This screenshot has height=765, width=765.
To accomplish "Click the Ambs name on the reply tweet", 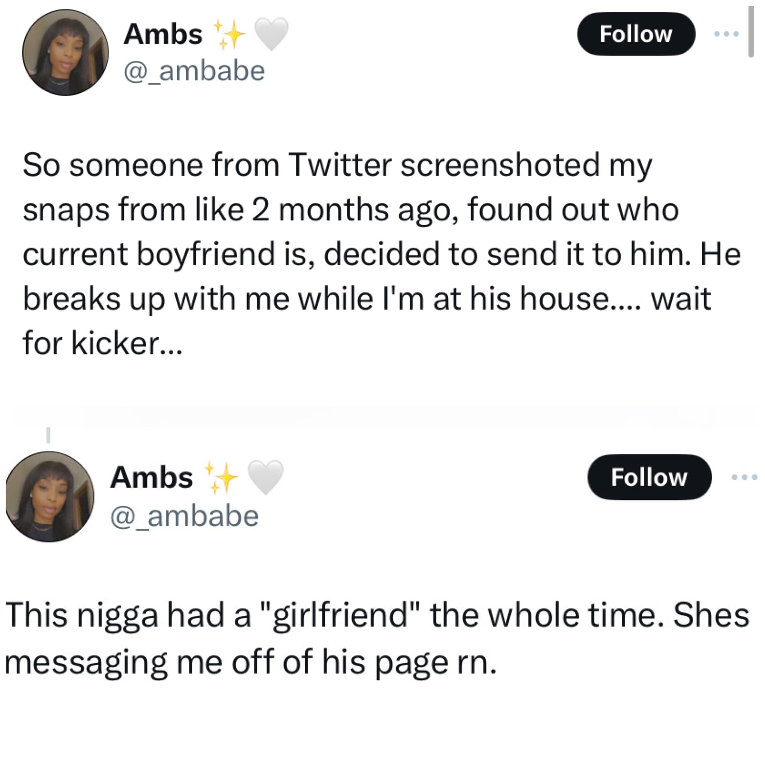I will [152, 477].
